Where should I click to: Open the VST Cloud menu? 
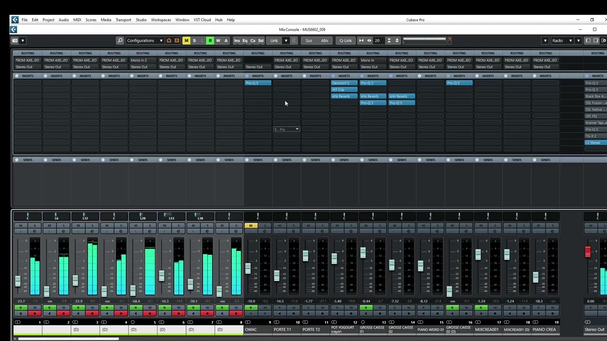click(202, 20)
